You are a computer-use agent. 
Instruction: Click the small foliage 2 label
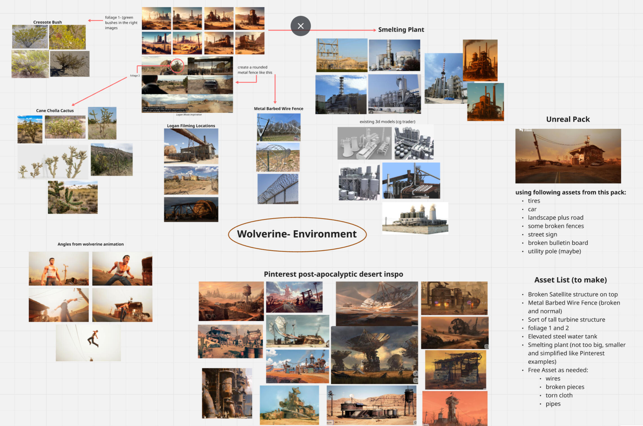(x=135, y=75)
